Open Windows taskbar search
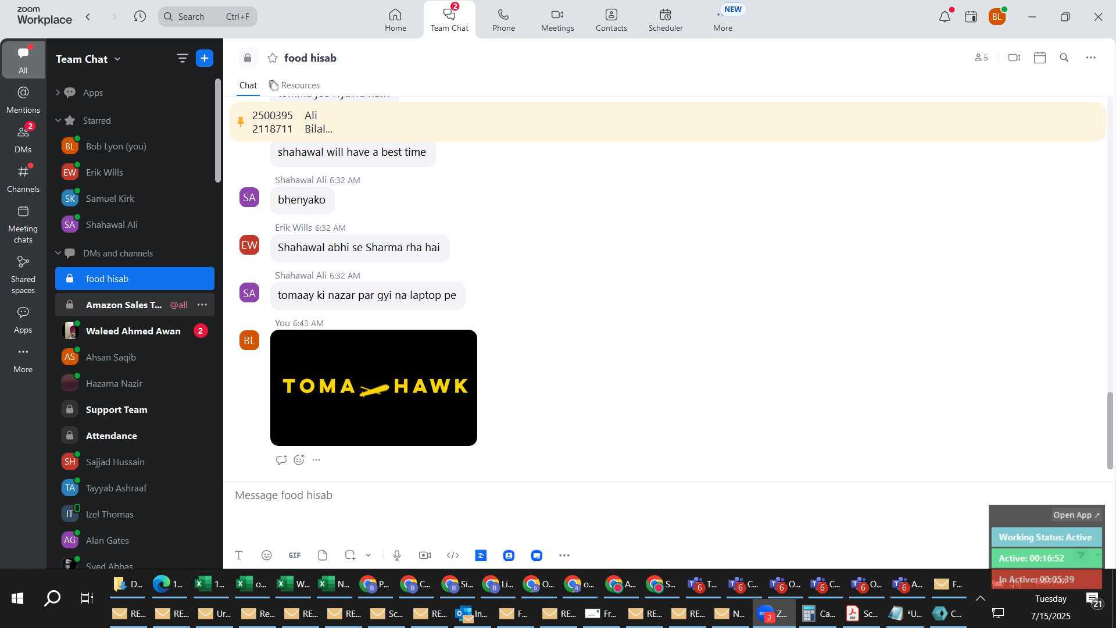This screenshot has height=628, width=1116. (52, 598)
